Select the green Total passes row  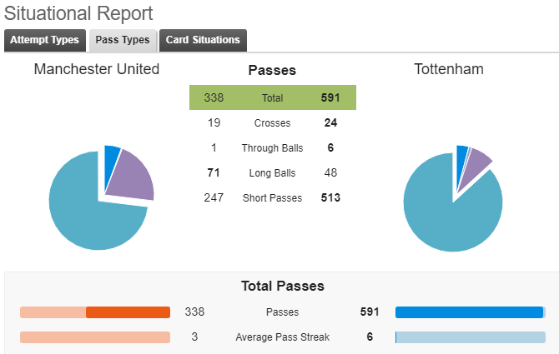[273, 97]
